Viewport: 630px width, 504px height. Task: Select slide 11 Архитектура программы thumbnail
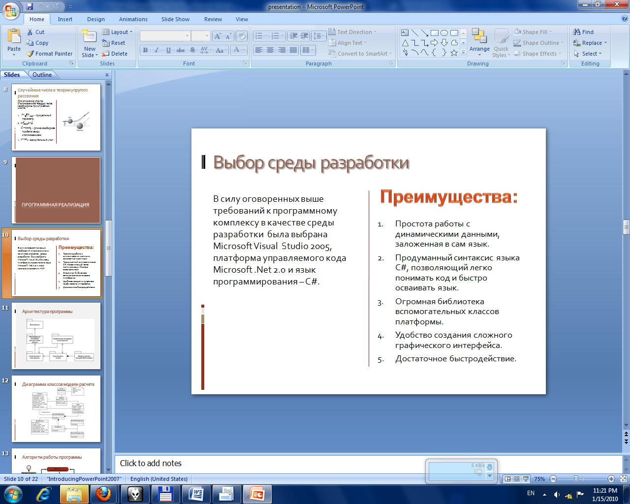coord(56,336)
